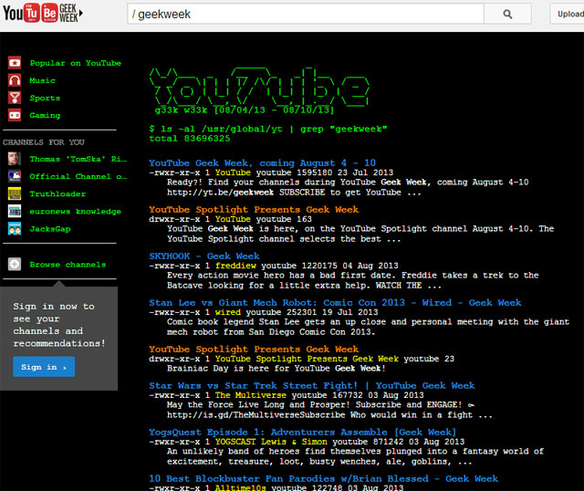Viewport: 584px width, 491px height.
Task: Open the Music sidebar link
Action: click(x=43, y=80)
